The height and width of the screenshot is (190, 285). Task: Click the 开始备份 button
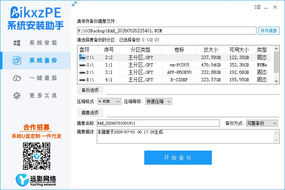[178, 158]
